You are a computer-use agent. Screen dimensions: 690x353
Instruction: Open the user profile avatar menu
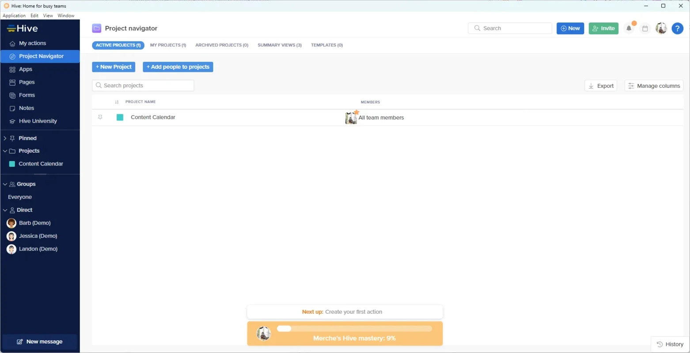pyautogui.click(x=661, y=28)
